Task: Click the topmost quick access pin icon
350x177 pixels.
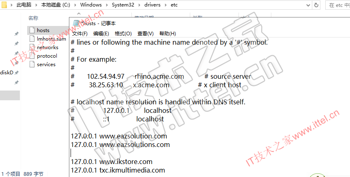Action: (17, 34)
